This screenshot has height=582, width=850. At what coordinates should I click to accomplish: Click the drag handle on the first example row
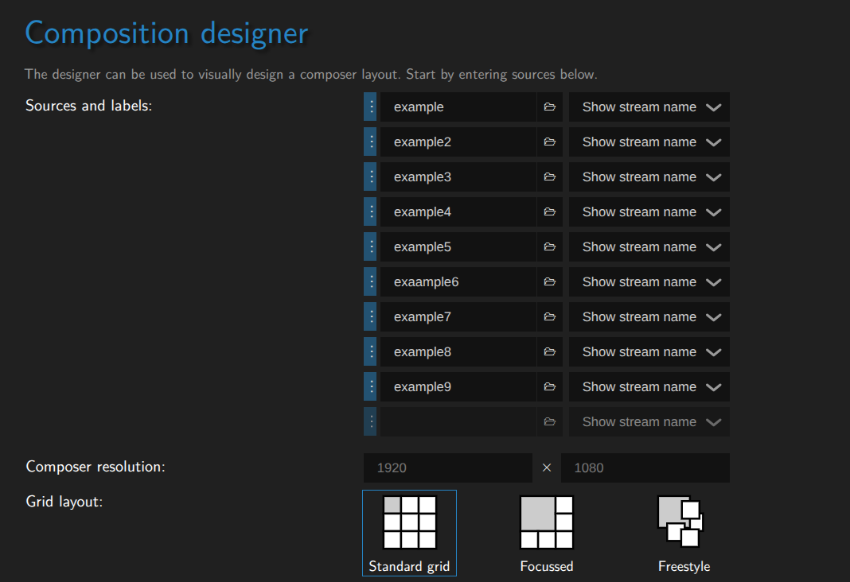point(369,107)
